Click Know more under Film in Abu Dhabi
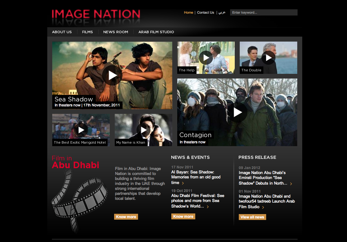This screenshot has width=347, height=242. pos(126,217)
